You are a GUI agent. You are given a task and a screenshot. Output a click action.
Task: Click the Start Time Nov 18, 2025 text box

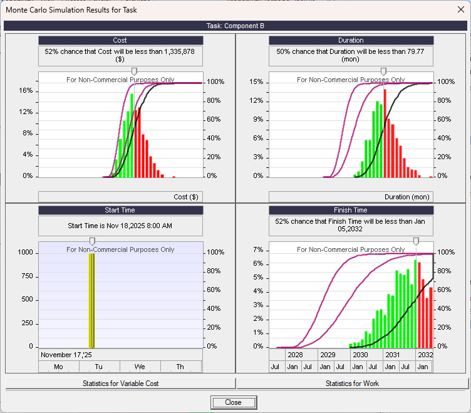(x=120, y=226)
